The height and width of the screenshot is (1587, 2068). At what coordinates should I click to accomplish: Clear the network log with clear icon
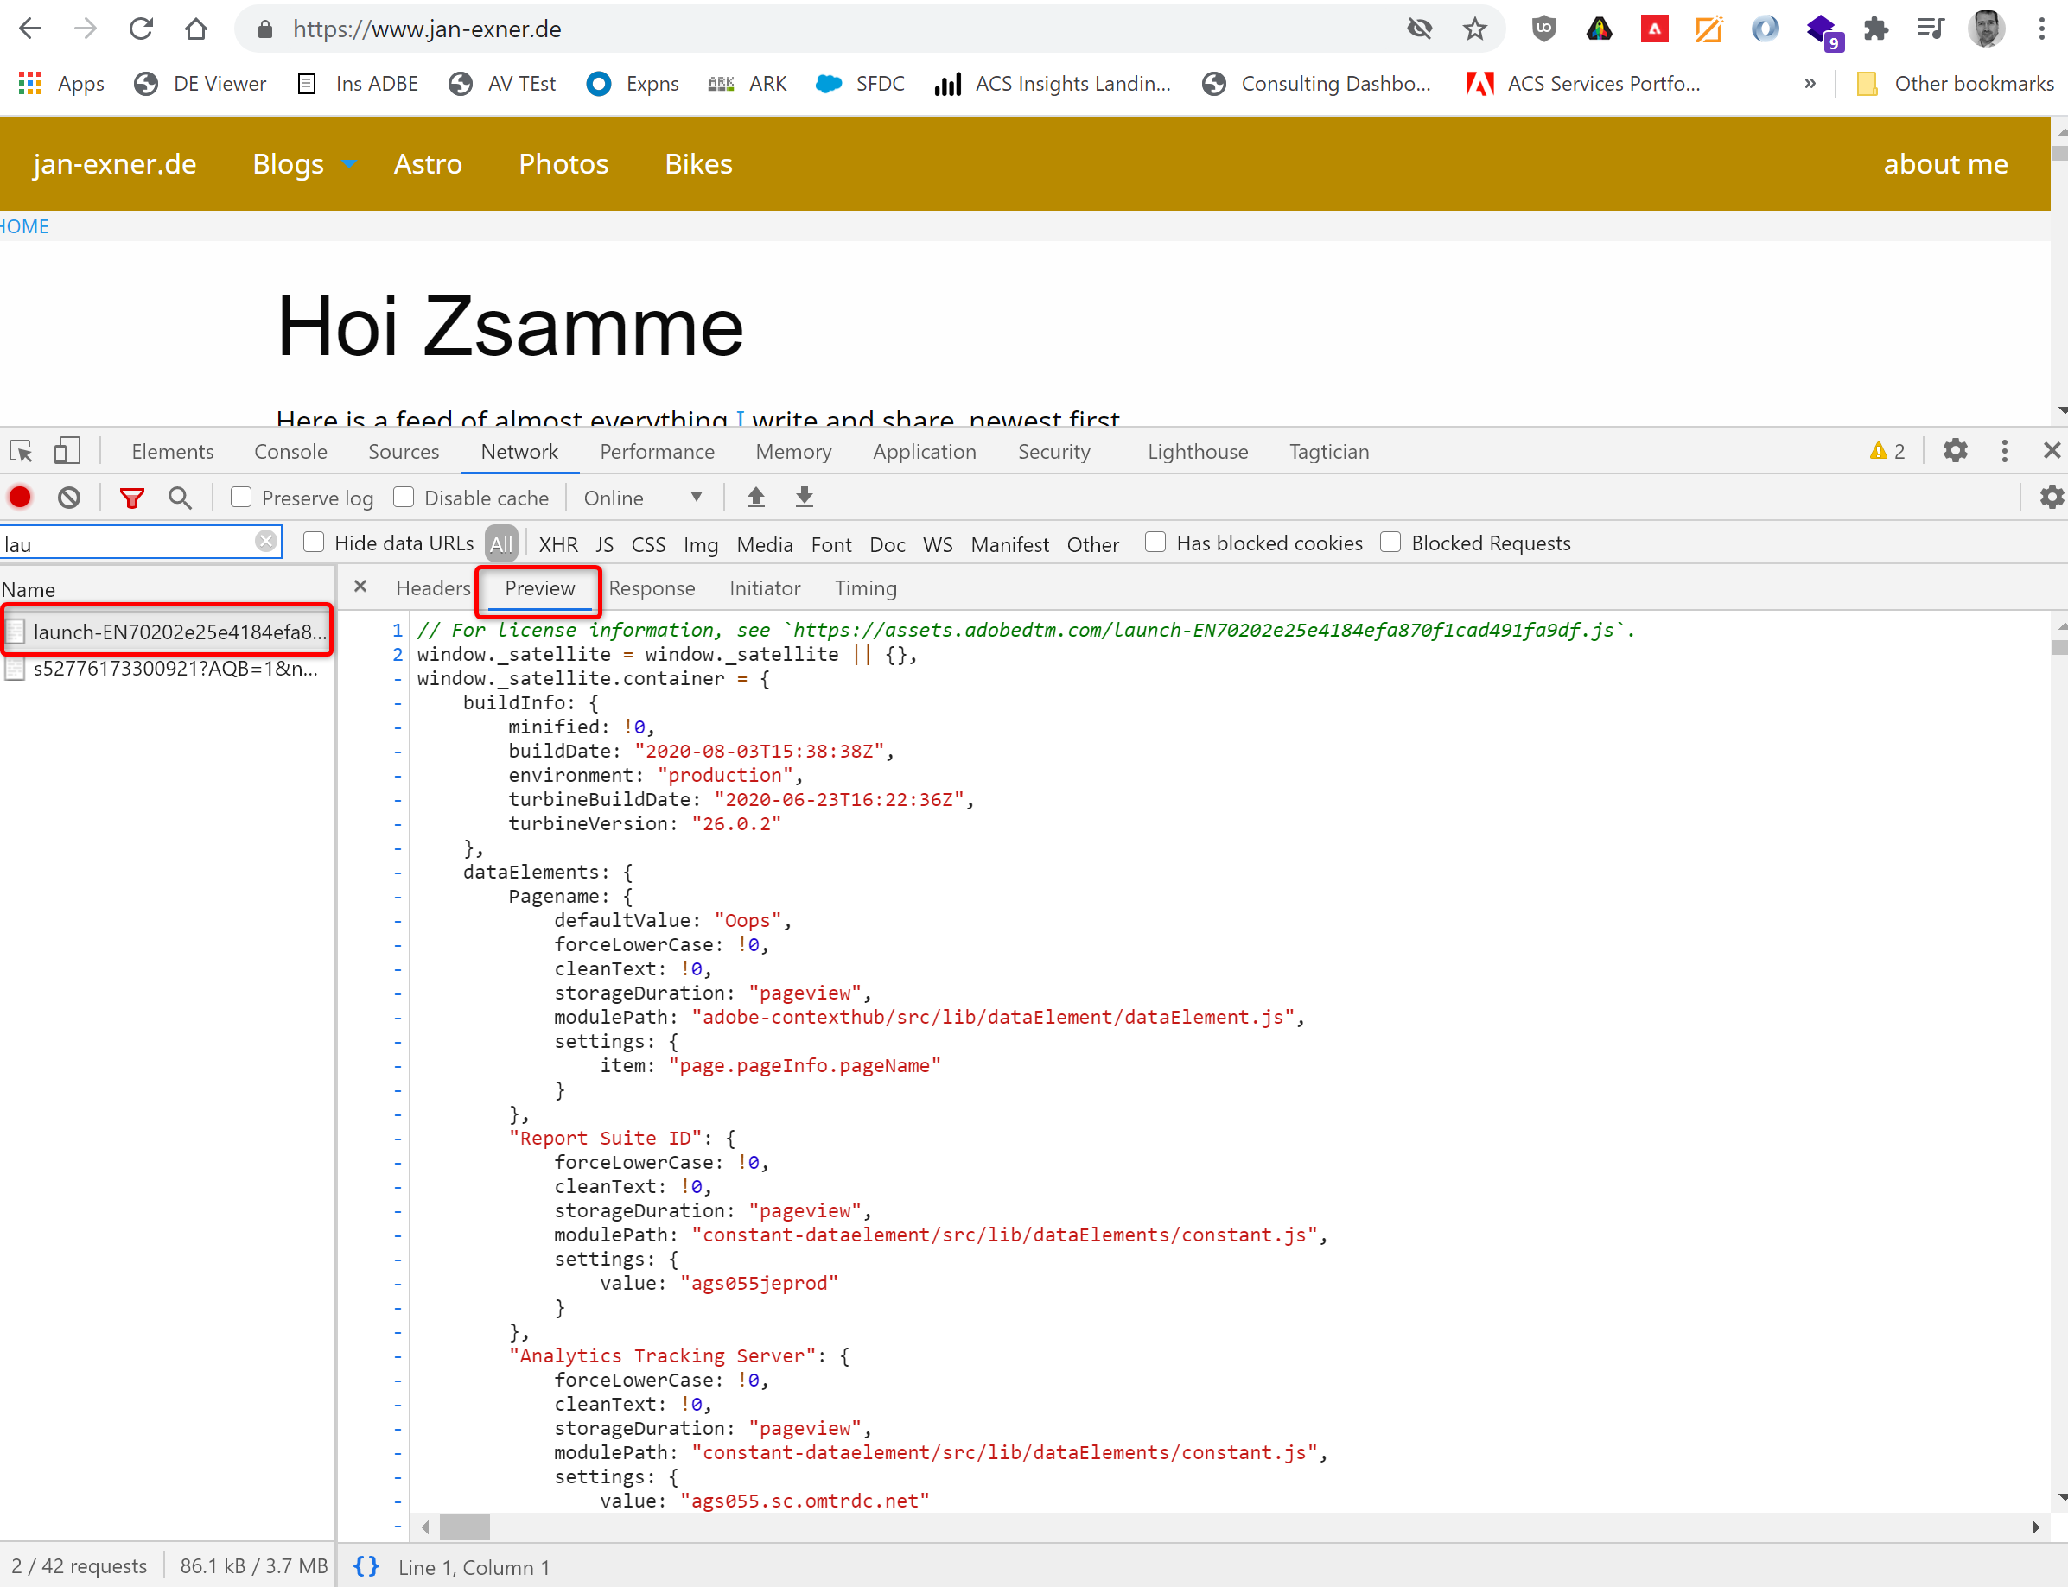point(69,498)
